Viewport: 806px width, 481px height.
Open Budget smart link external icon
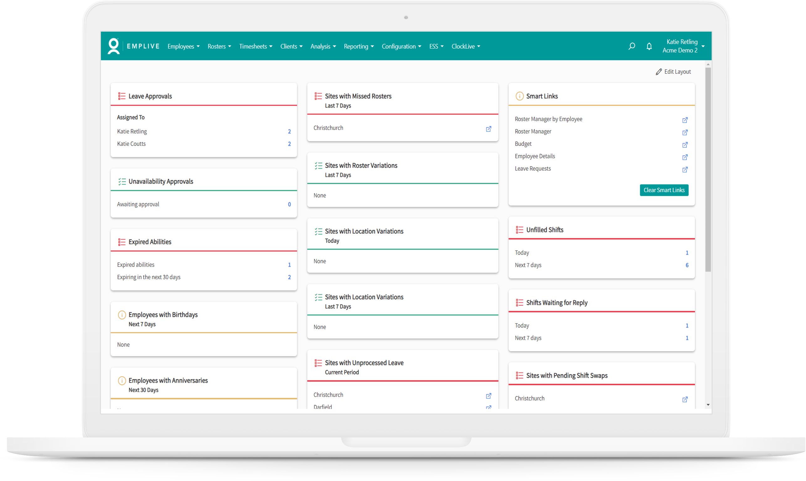point(685,145)
